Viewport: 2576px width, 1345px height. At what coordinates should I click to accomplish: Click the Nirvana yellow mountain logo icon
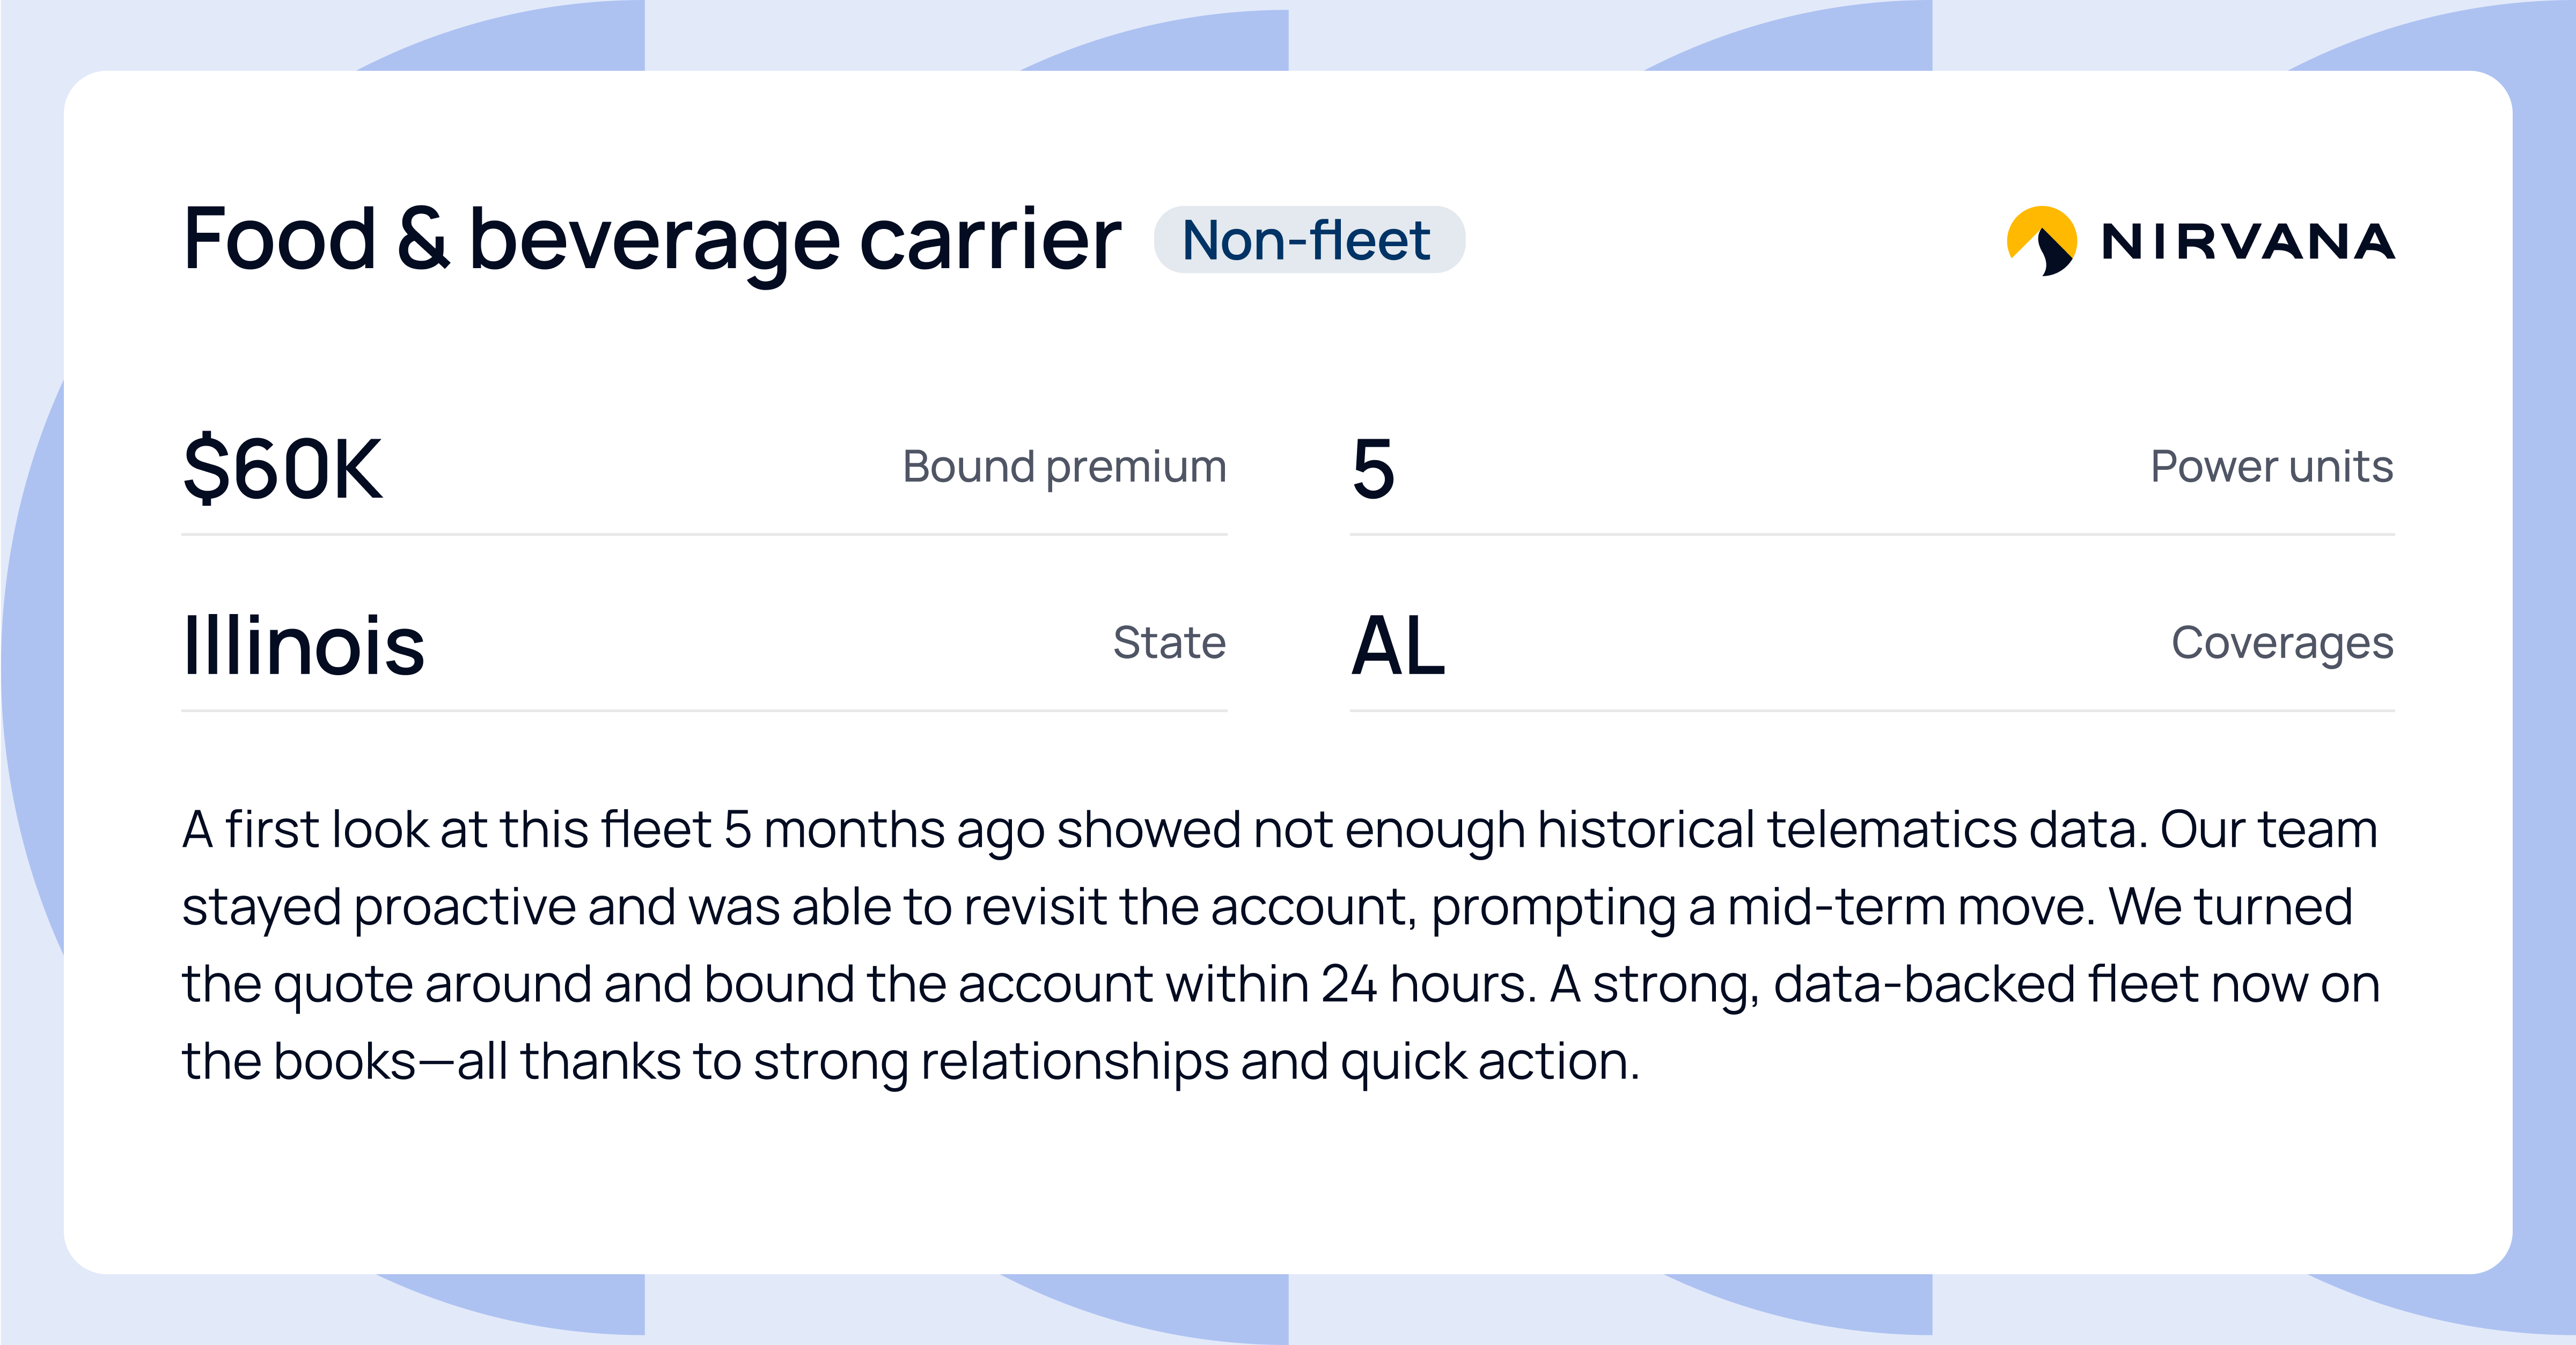tap(2041, 241)
